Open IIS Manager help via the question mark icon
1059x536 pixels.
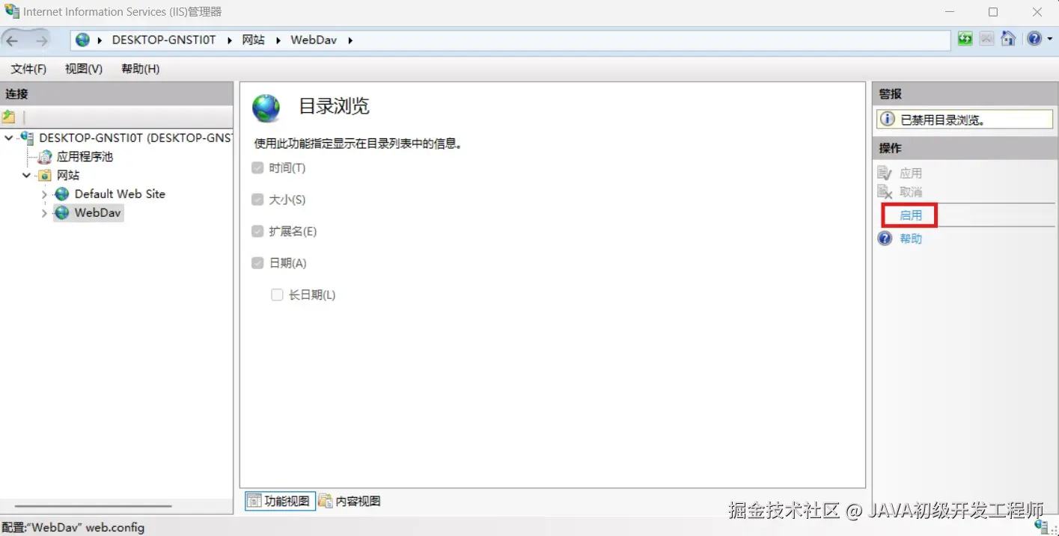1034,38
